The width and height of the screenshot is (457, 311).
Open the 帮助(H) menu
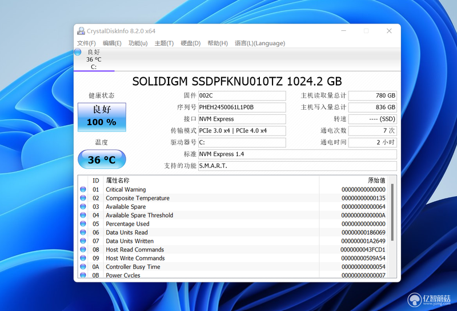click(218, 43)
